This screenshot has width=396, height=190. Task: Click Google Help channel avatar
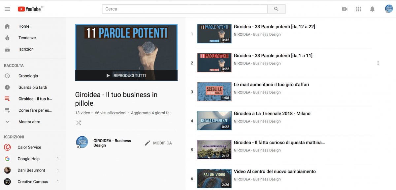tap(7, 159)
